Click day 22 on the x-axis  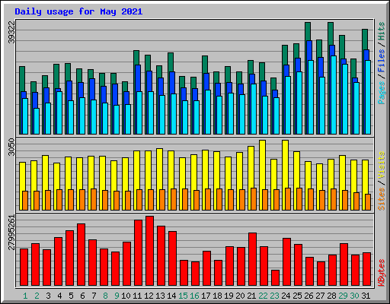263,296
